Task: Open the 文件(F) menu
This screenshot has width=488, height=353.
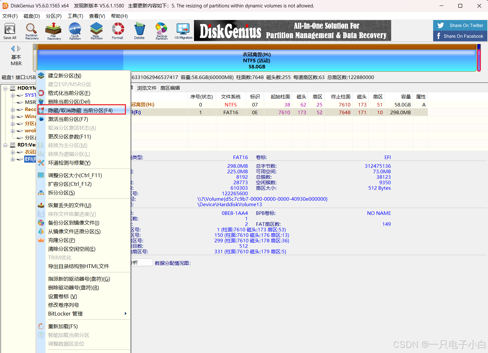Action: click(x=10, y=16)
